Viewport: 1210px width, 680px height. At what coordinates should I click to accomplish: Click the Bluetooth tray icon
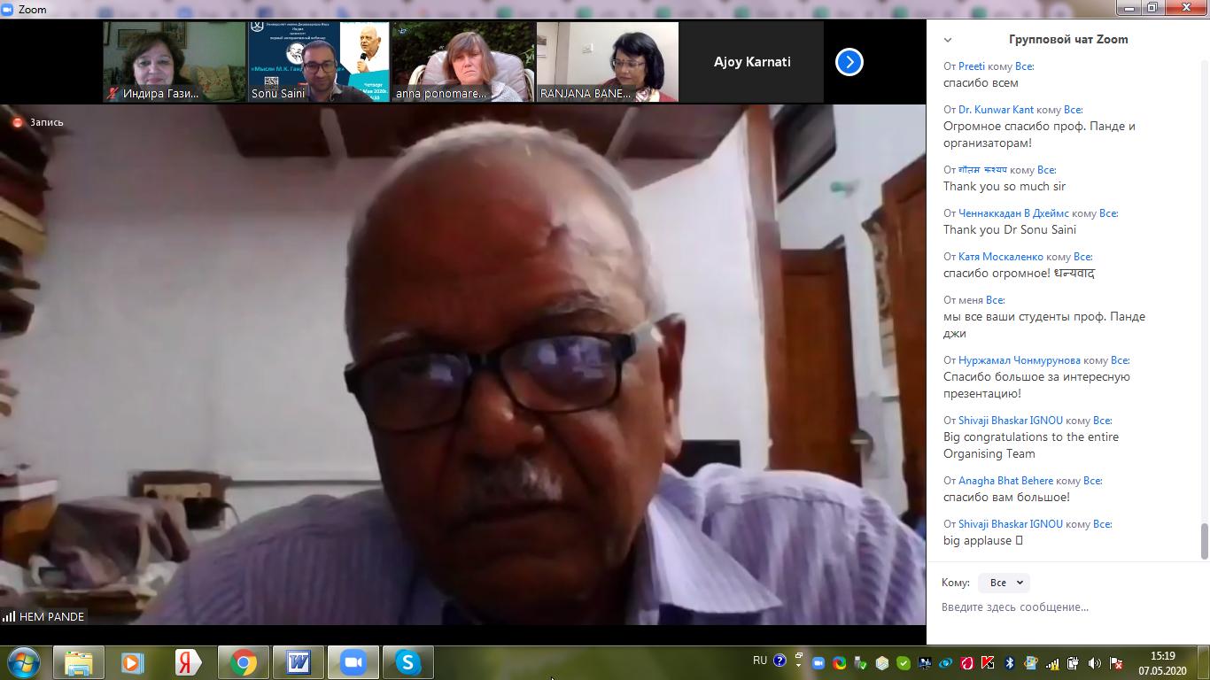pyautogui.click(x=1009, y=662)
